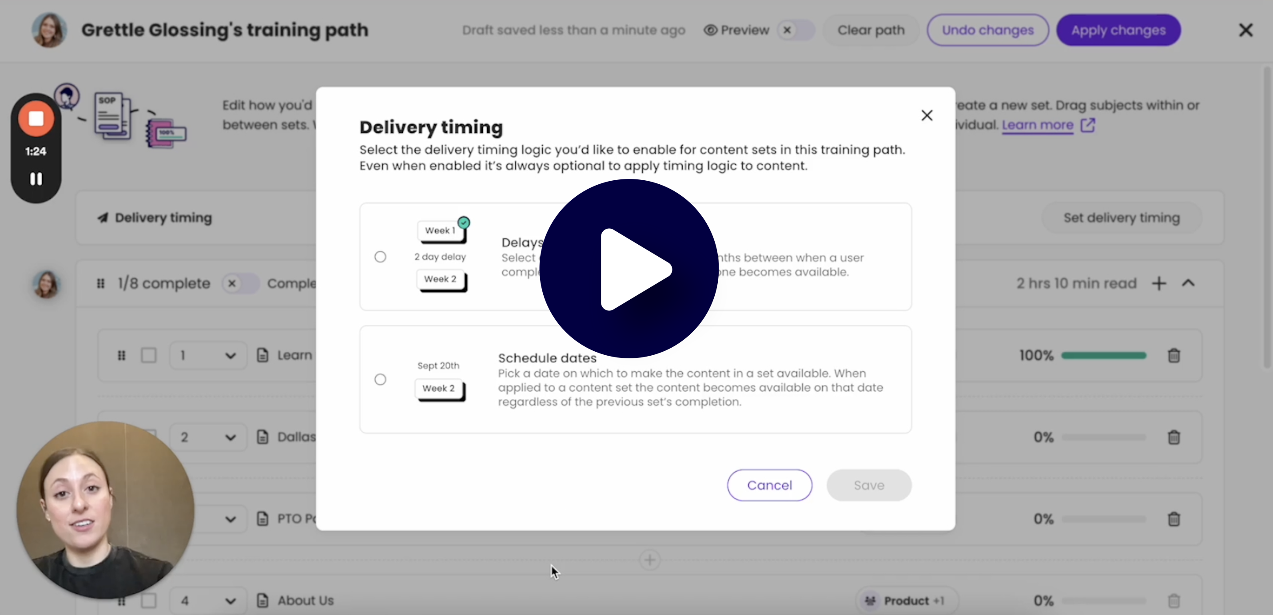Check the box for subject row 1

point(149,355)
